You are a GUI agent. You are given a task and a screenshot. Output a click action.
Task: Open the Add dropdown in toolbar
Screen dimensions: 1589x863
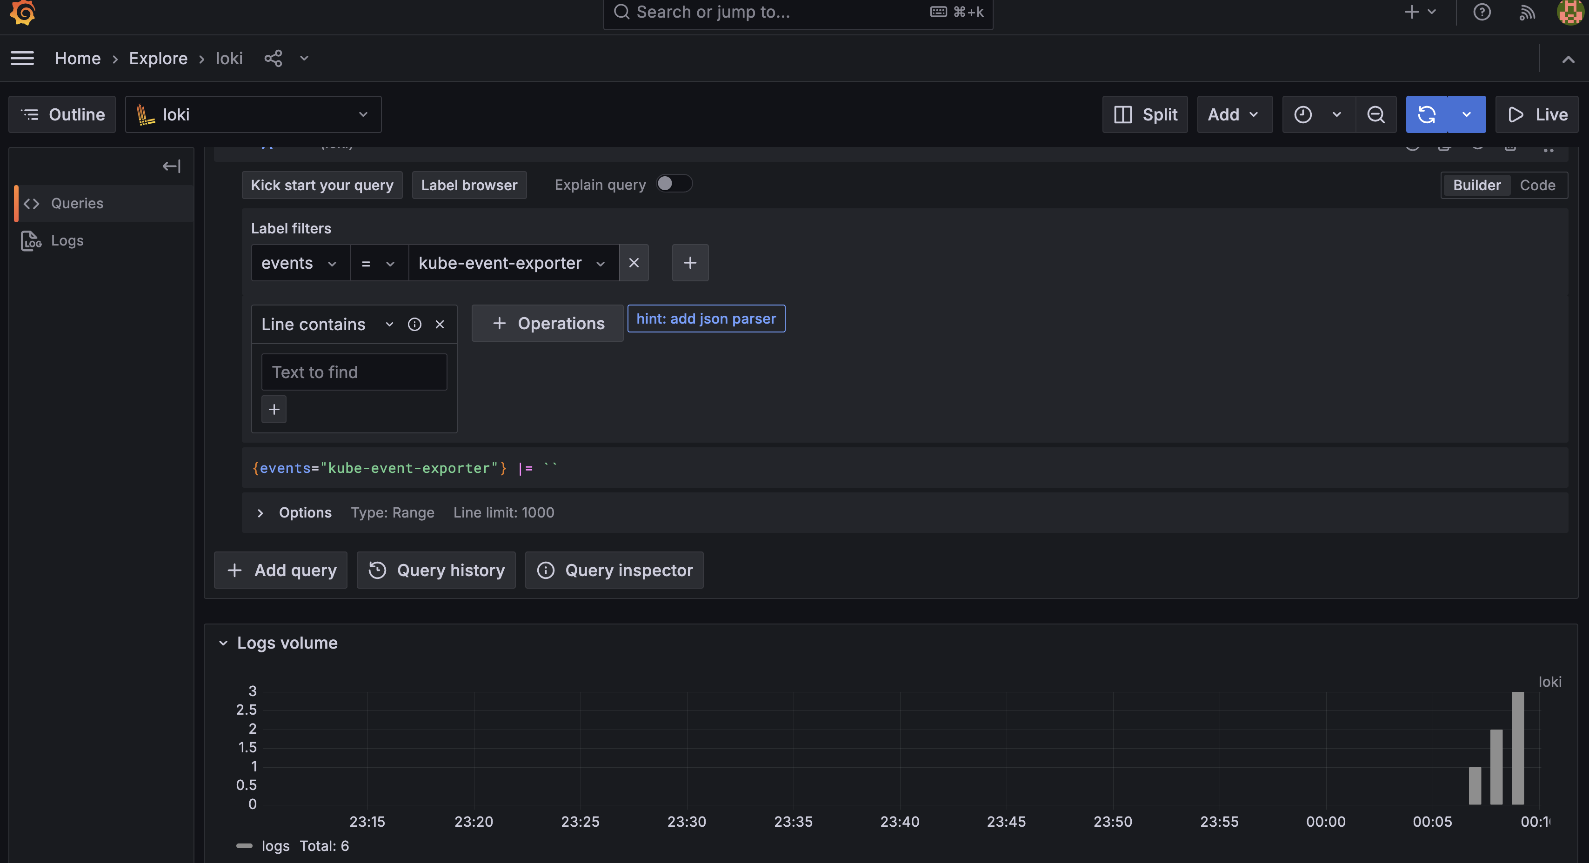click(1235, 115)
